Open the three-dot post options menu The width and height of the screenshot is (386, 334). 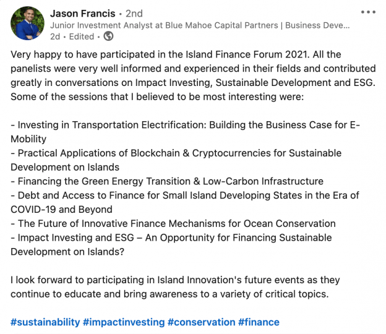pyautogui.click(x=368, y=12)
